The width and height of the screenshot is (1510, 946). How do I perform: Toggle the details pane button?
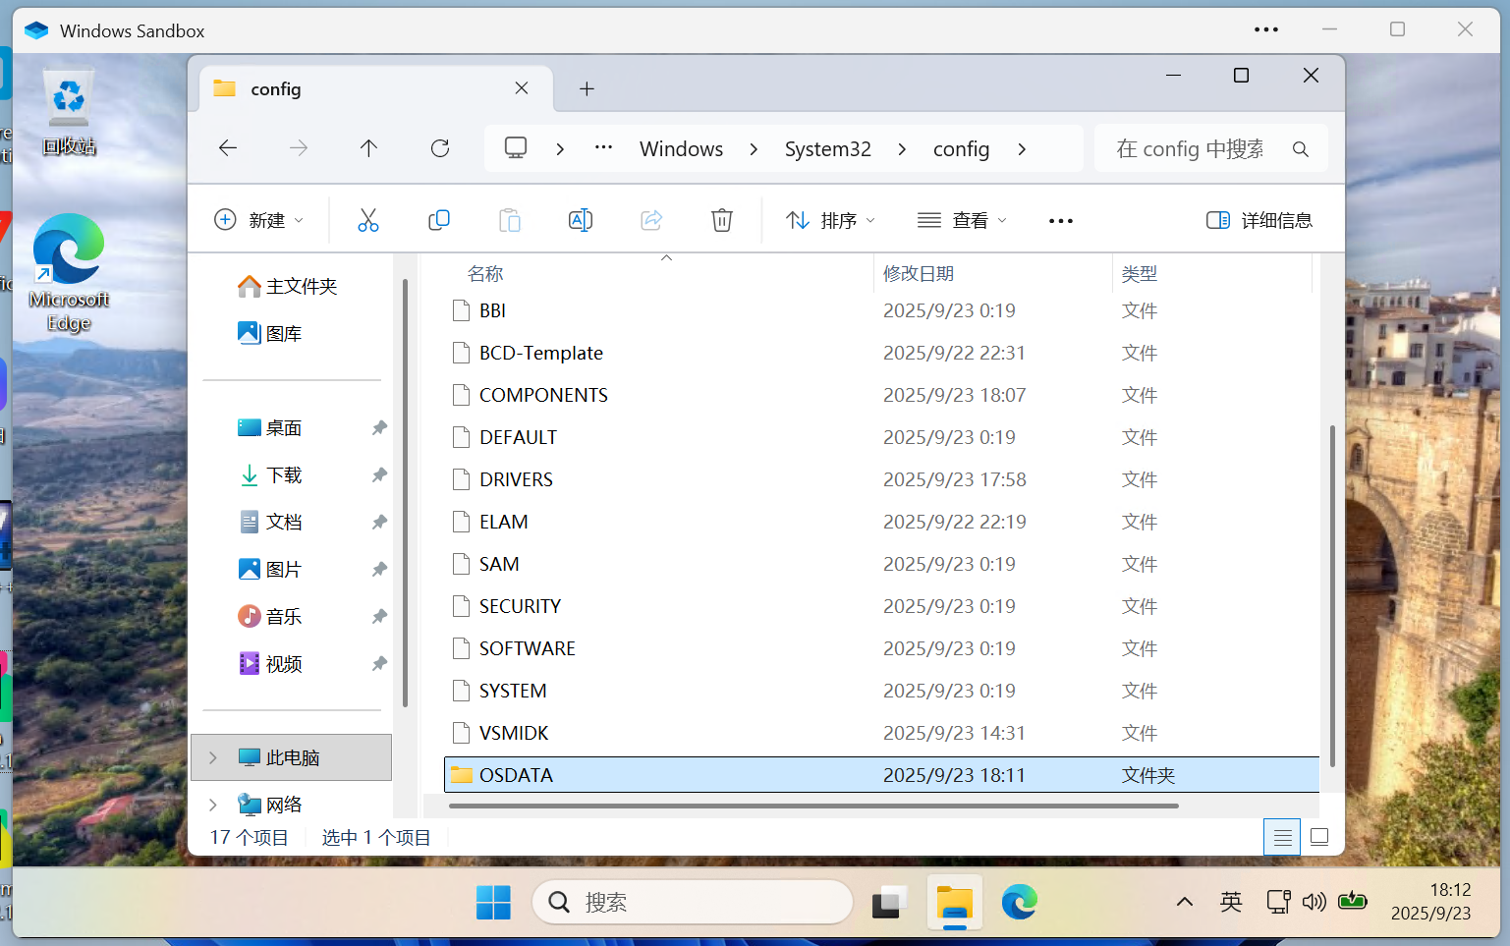[1258, 220]
